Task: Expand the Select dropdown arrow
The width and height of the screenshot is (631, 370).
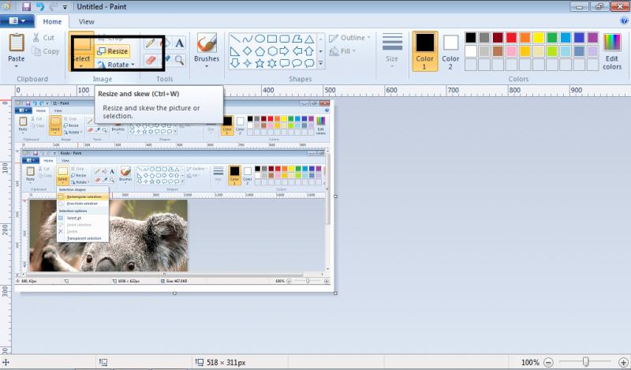Action: (81, 66)
